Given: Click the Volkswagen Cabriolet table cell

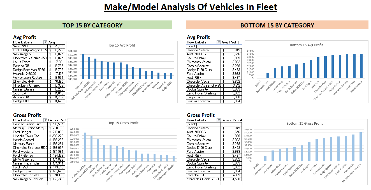Looking at the screenshot, I should [x=30, y=179].
